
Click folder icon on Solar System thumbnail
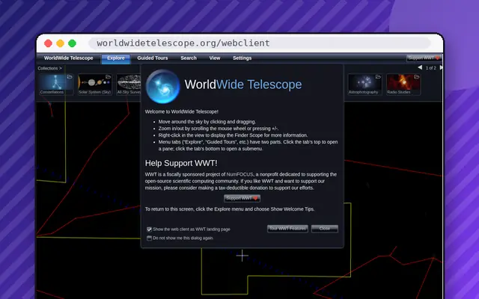click(108, 77)
